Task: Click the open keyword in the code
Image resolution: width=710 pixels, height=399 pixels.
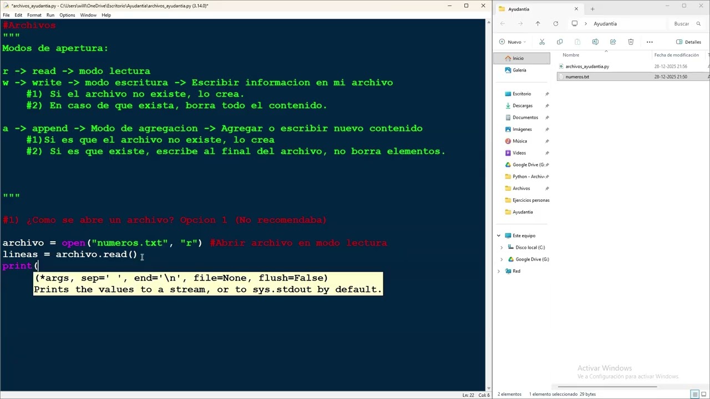Action: [x=74, y=243]
